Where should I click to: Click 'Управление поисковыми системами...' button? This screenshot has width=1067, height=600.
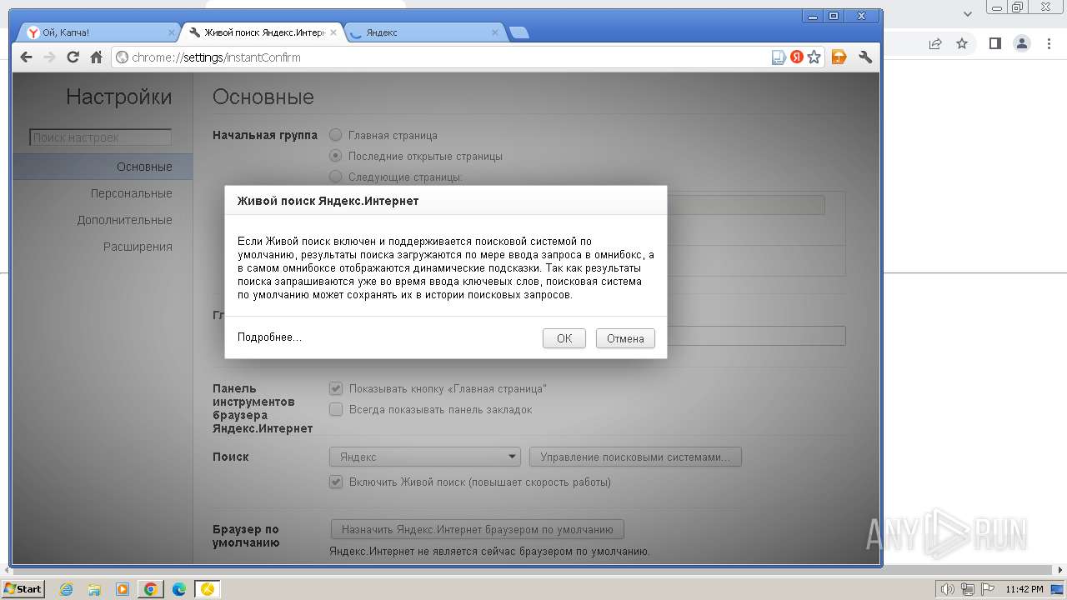(635, 457)
